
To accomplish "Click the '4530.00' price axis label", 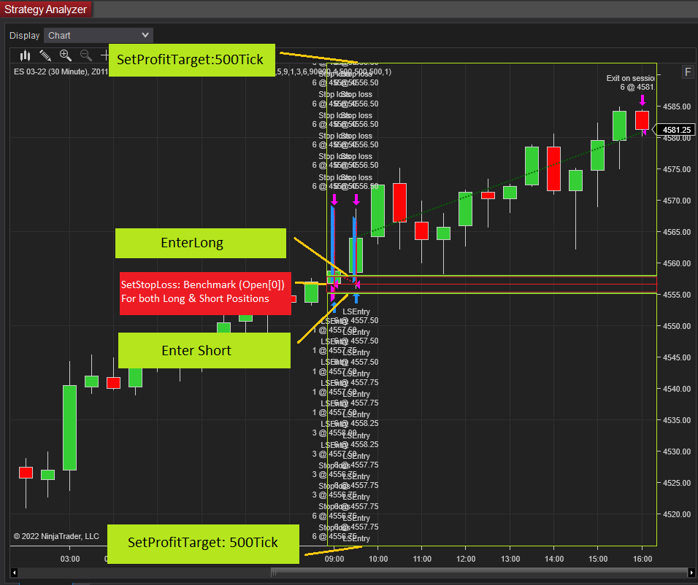I will click(x=677, y=452).
